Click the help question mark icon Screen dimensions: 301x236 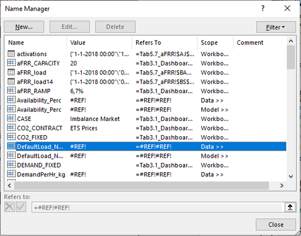(x=263, y=8)
